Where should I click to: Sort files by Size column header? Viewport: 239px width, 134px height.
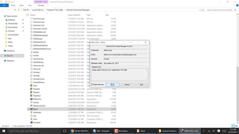(107, 15)
